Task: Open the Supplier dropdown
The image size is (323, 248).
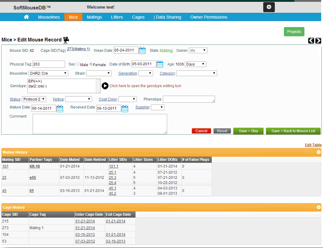Action: (158, 107)
